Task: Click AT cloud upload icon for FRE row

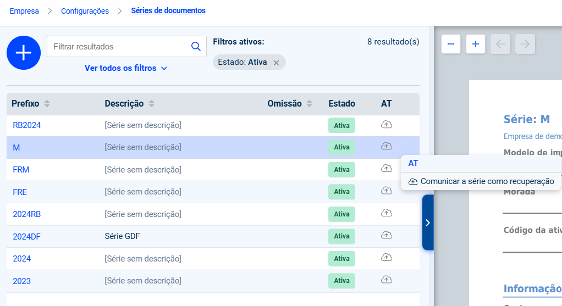Action: tap(387, 191)
